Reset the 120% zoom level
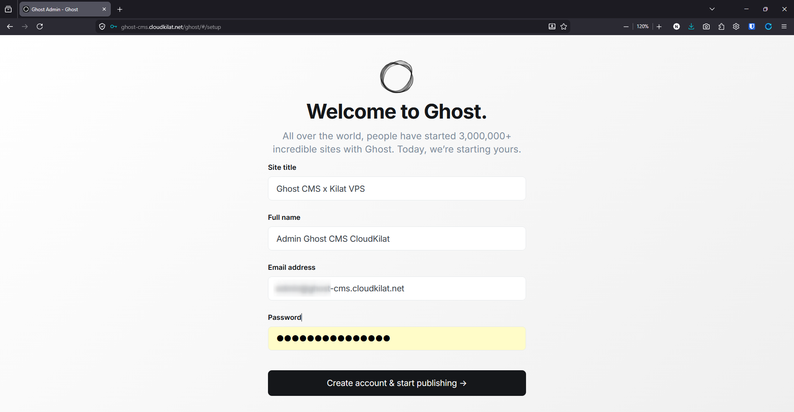This screenshot has width=794, height=412. point(643,26)
